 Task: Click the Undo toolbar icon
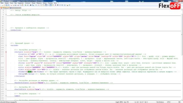[25, 5]
